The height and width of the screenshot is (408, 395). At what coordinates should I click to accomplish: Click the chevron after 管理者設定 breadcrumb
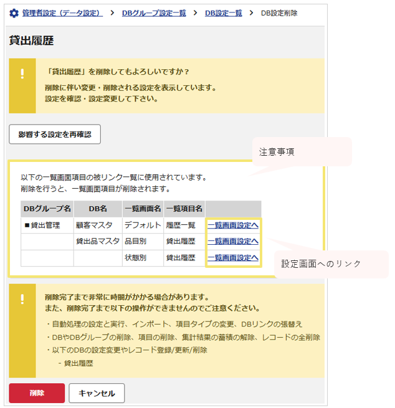coord(112,12)
